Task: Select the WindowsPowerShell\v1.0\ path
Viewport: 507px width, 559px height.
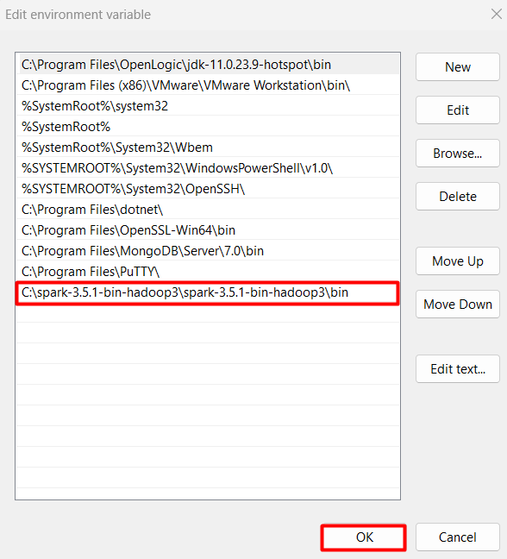Action: coord(208,168)
